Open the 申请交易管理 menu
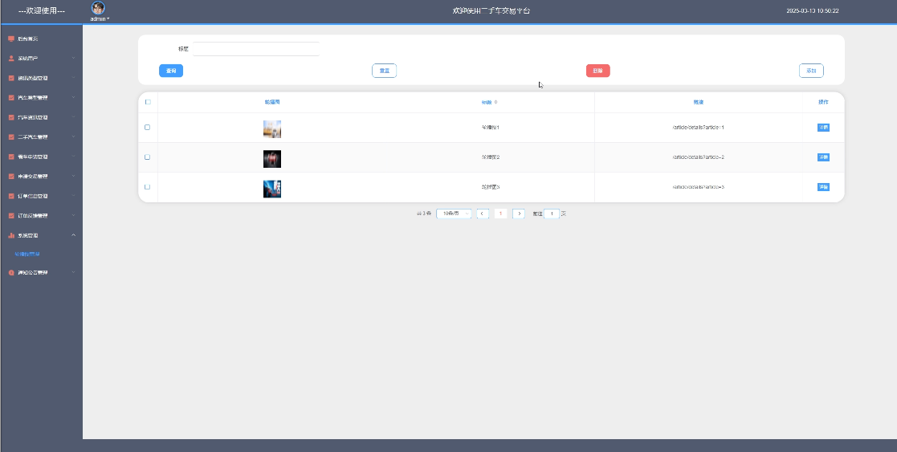The height and width of the screenshot is (452, 897). [41, 177]
